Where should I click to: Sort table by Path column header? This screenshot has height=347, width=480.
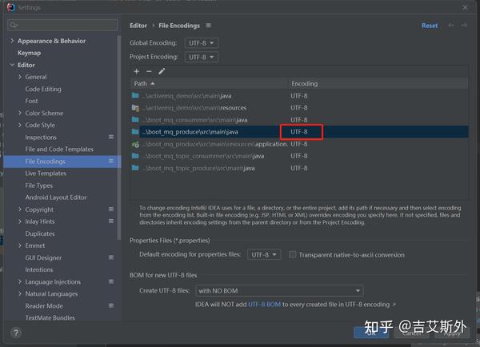tap(209, 83)
